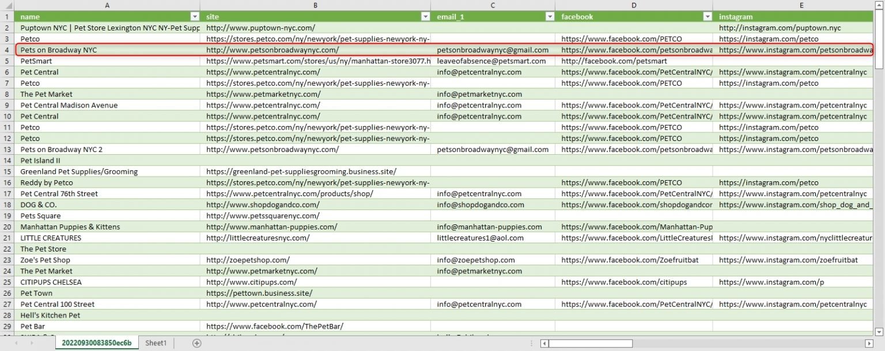Image resolution: width=885 pixels, height=351 pixels.
Task: Click CITIPUPS CHELSEA cell
Action: point(107,282)
